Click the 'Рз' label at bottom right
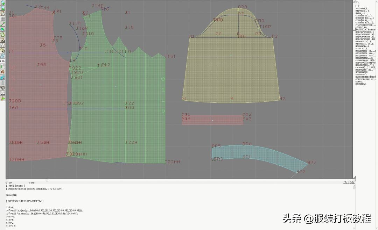The height and width of the screenshot is (230, 378). 345,182
